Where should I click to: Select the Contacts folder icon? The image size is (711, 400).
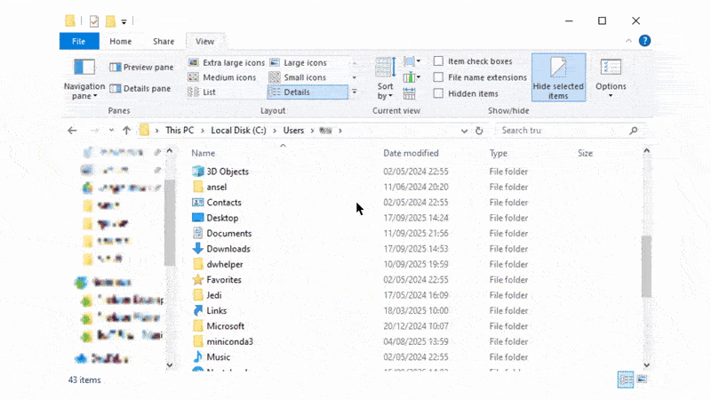coord(197,203)
